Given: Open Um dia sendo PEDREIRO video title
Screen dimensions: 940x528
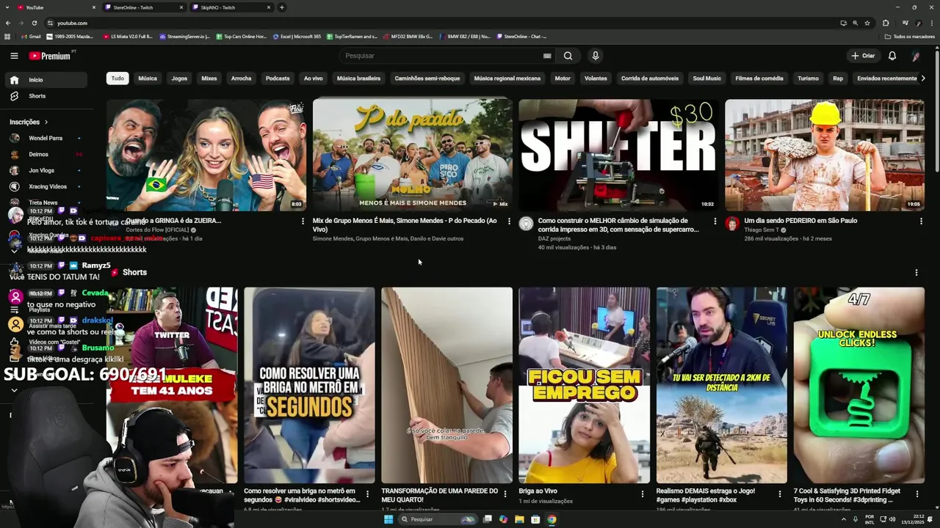Looking at the screenshot, I should click(x=800, y=221).
